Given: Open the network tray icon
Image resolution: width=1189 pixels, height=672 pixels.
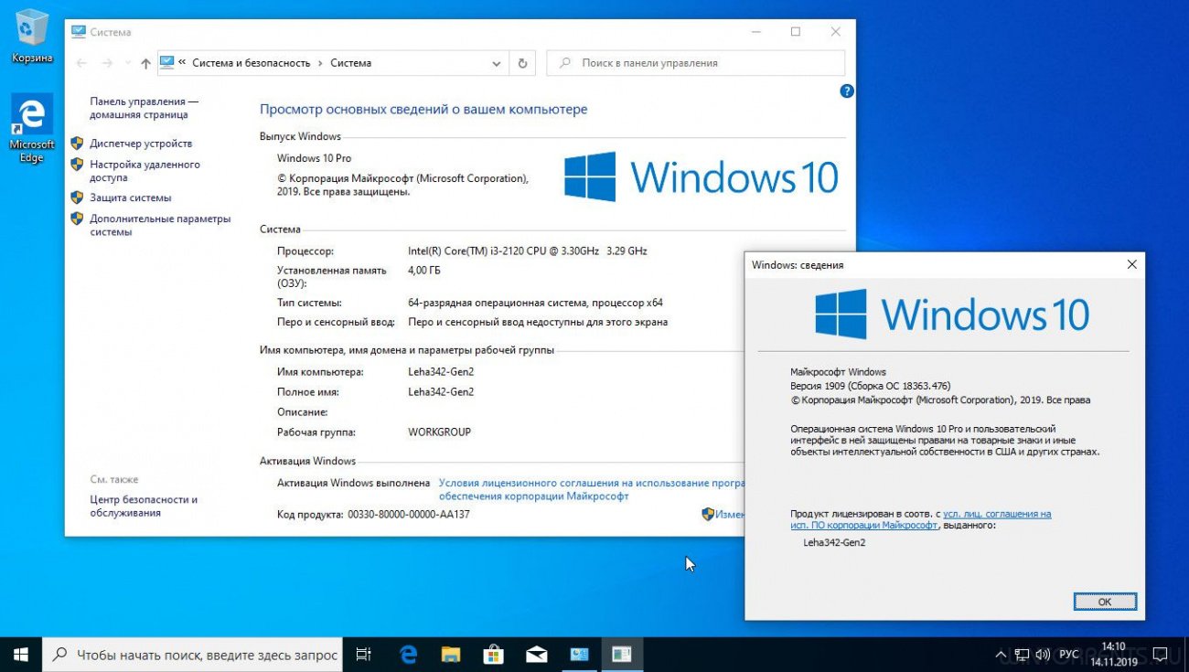Looking at the screenshot, I should 1023,655.
